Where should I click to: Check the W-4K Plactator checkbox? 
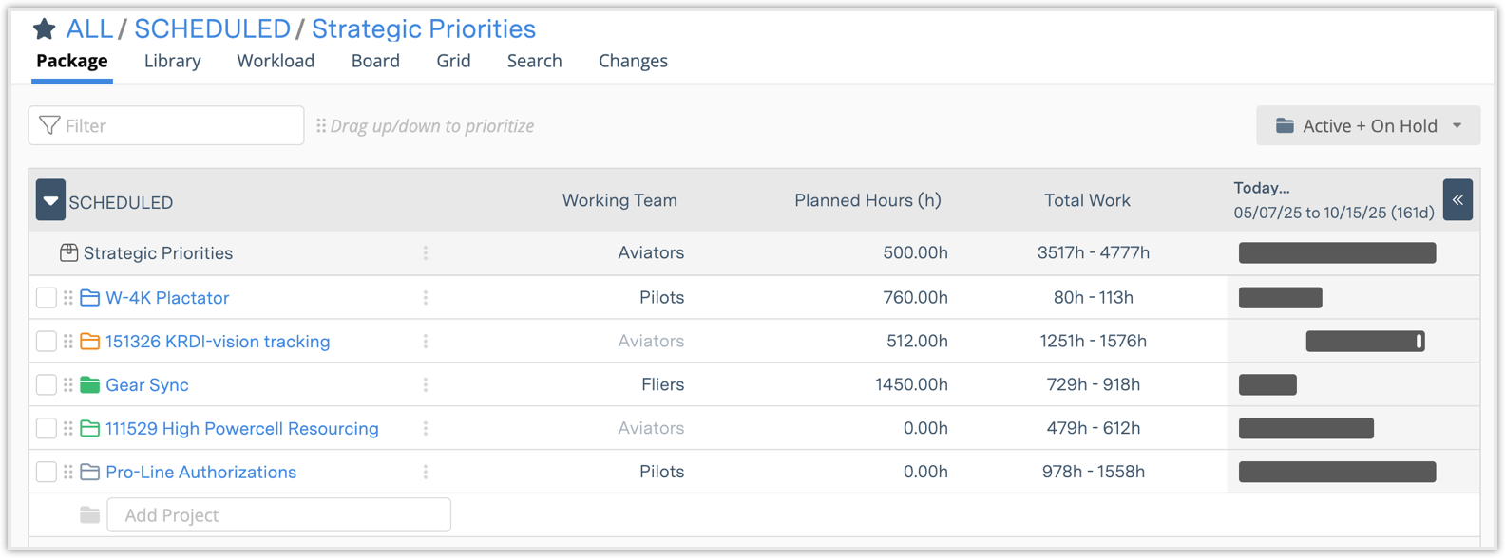pos(46,298)
